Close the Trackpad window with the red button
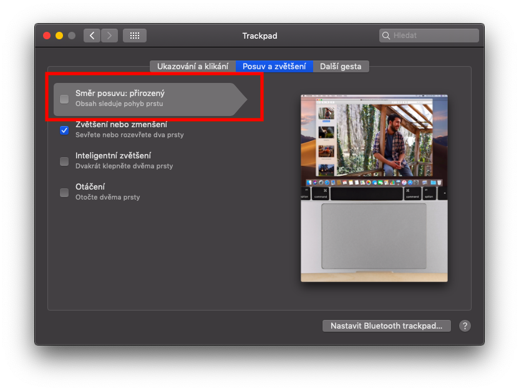The height and width of the screenshot is (391, 519). tap(47, 36)
